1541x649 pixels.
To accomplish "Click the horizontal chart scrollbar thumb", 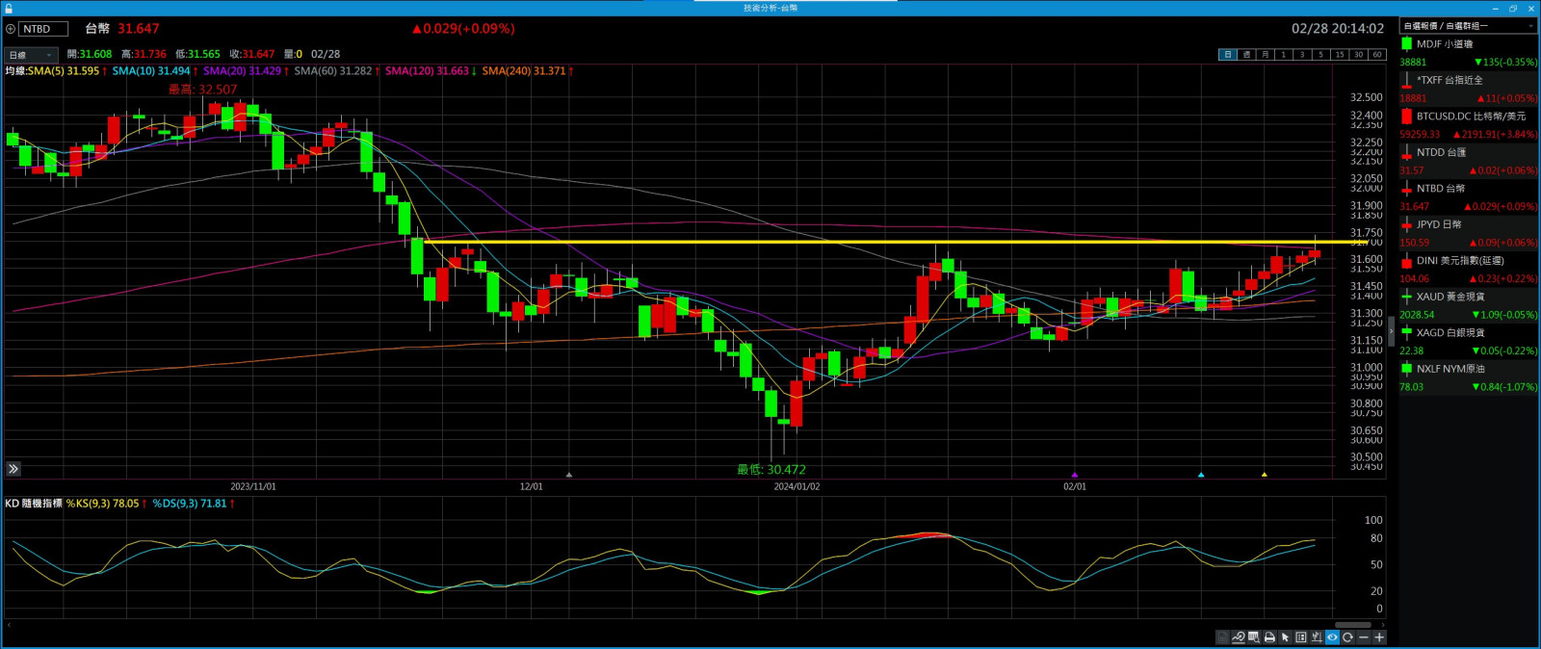I will click(x=1352, y=625).
